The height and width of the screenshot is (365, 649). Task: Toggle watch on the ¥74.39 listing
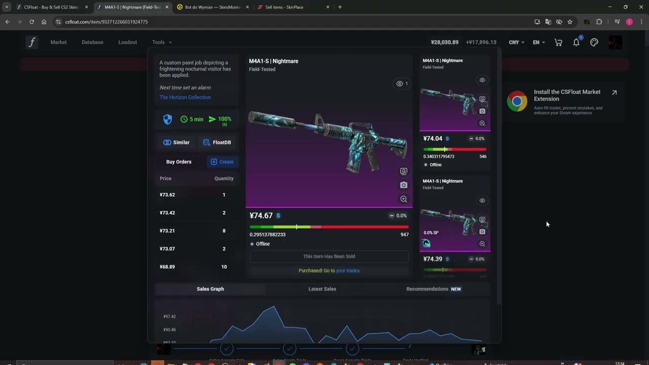pos(482,201)
